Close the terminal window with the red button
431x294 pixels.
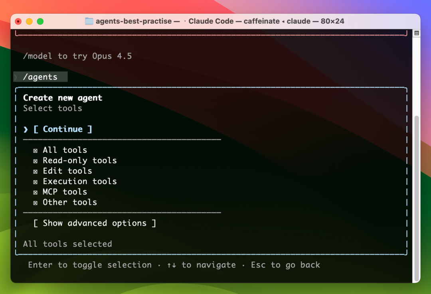[18, 22]
